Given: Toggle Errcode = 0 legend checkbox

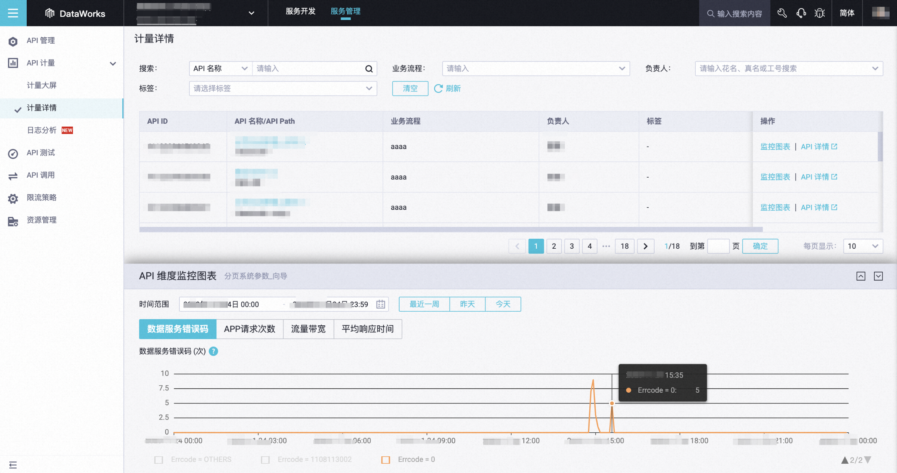Looking at the screenshot, I should 386,460.
